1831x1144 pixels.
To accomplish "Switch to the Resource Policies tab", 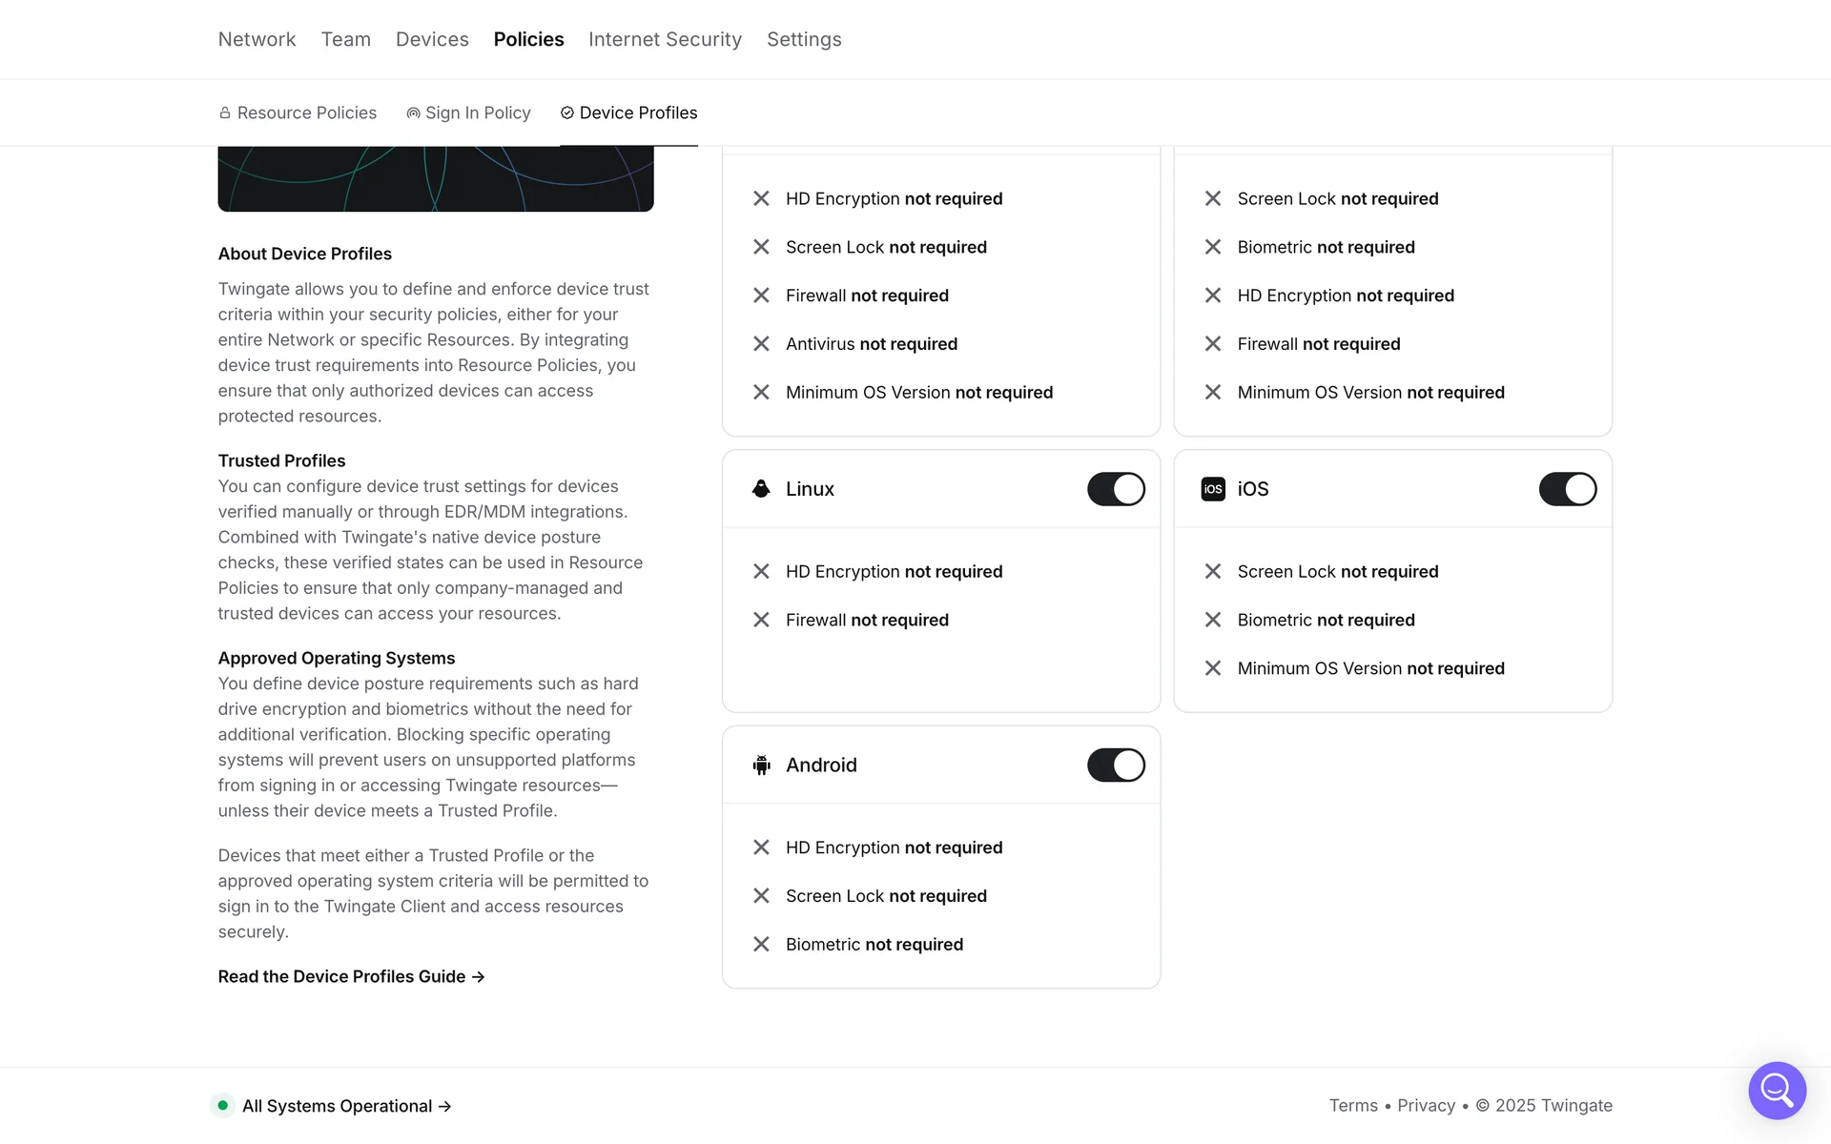I will click(x=306, y=113).
